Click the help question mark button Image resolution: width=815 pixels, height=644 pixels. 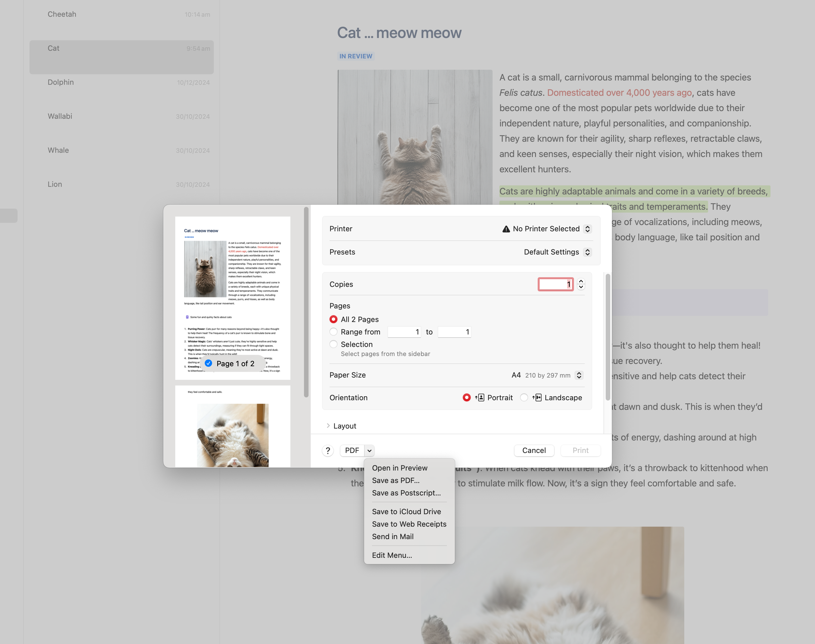[328, 451]
